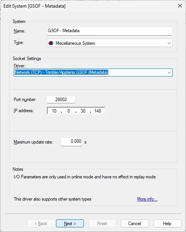
Task: Click the disabled Finish button
Action: tap(102, 224)
